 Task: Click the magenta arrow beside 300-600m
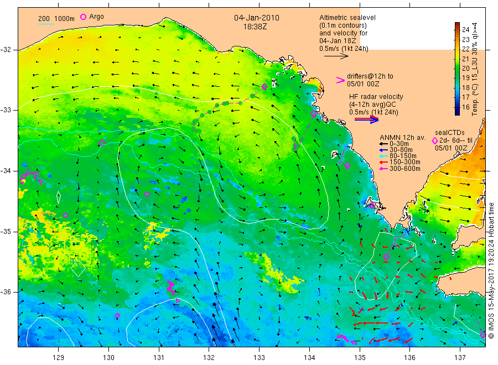385,169
